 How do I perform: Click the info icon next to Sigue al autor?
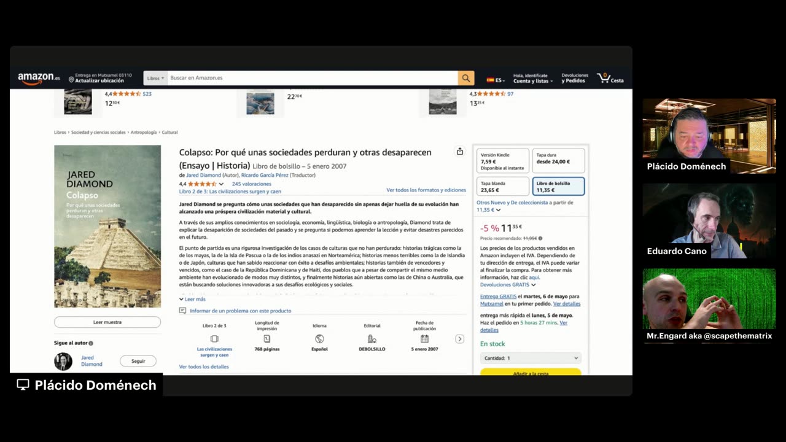91,343
